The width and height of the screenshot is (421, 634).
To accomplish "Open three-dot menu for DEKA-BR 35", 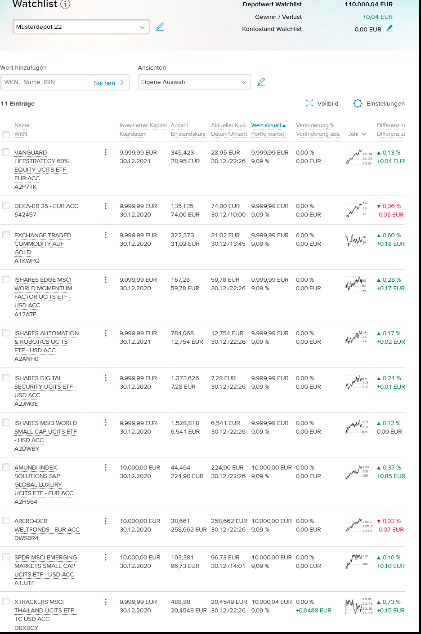I will [106, 206].
